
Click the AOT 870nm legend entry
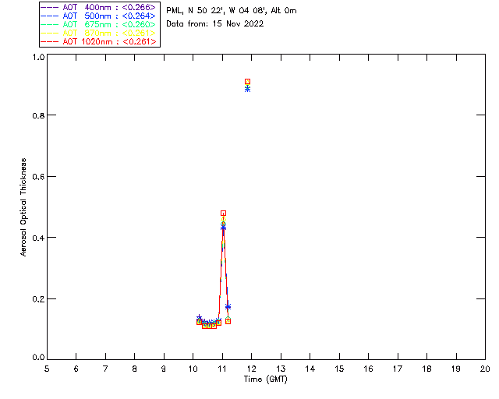pos(98,33)
